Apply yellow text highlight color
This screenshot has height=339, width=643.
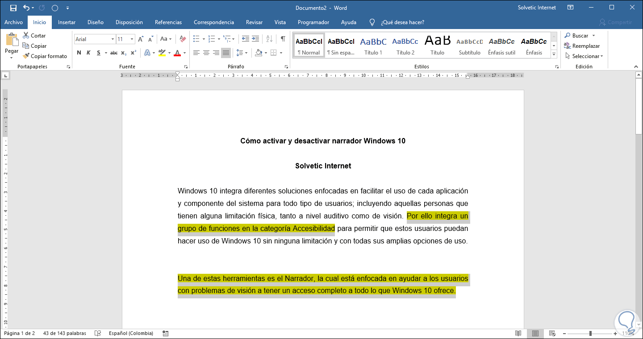[162, 53]
